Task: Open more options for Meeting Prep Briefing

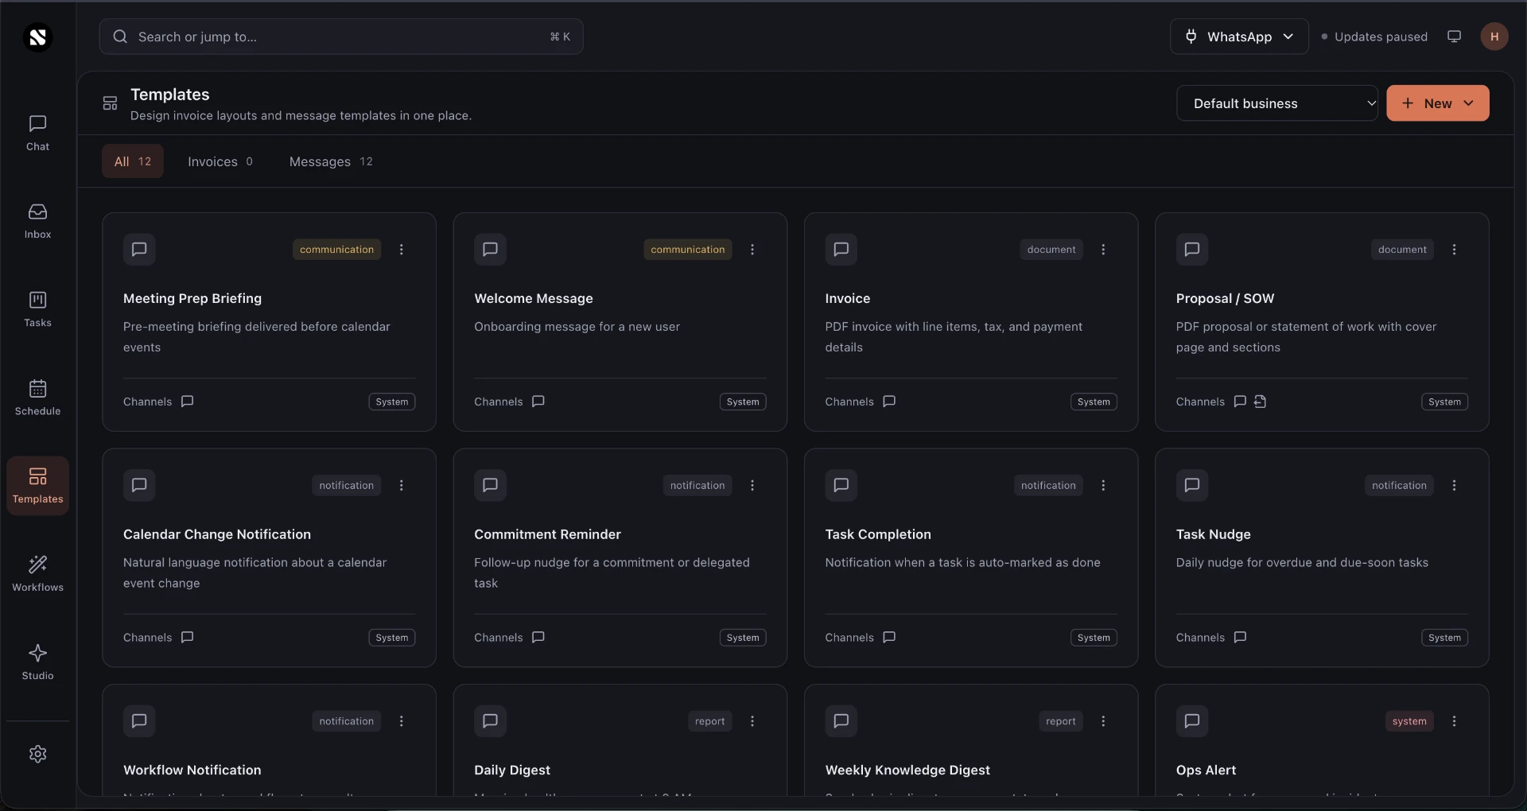Action: [402, 250]
